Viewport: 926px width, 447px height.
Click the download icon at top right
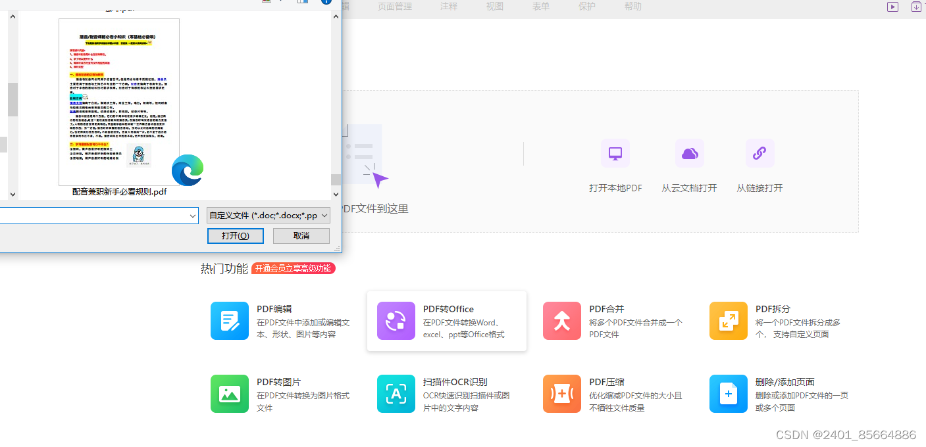pos(916,7)
